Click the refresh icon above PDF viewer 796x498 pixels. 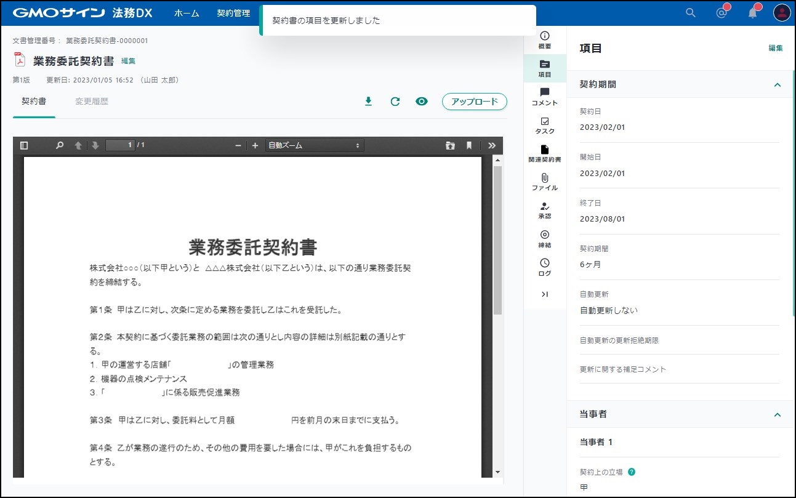pyautogui.click(x=395, y=102)
